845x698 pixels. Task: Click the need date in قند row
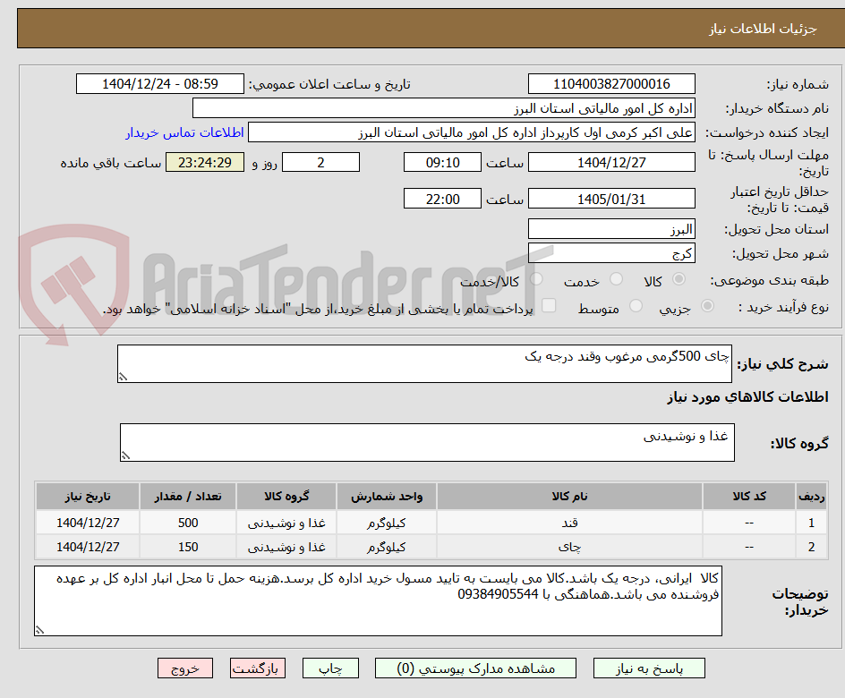click(x=88, y=523)
